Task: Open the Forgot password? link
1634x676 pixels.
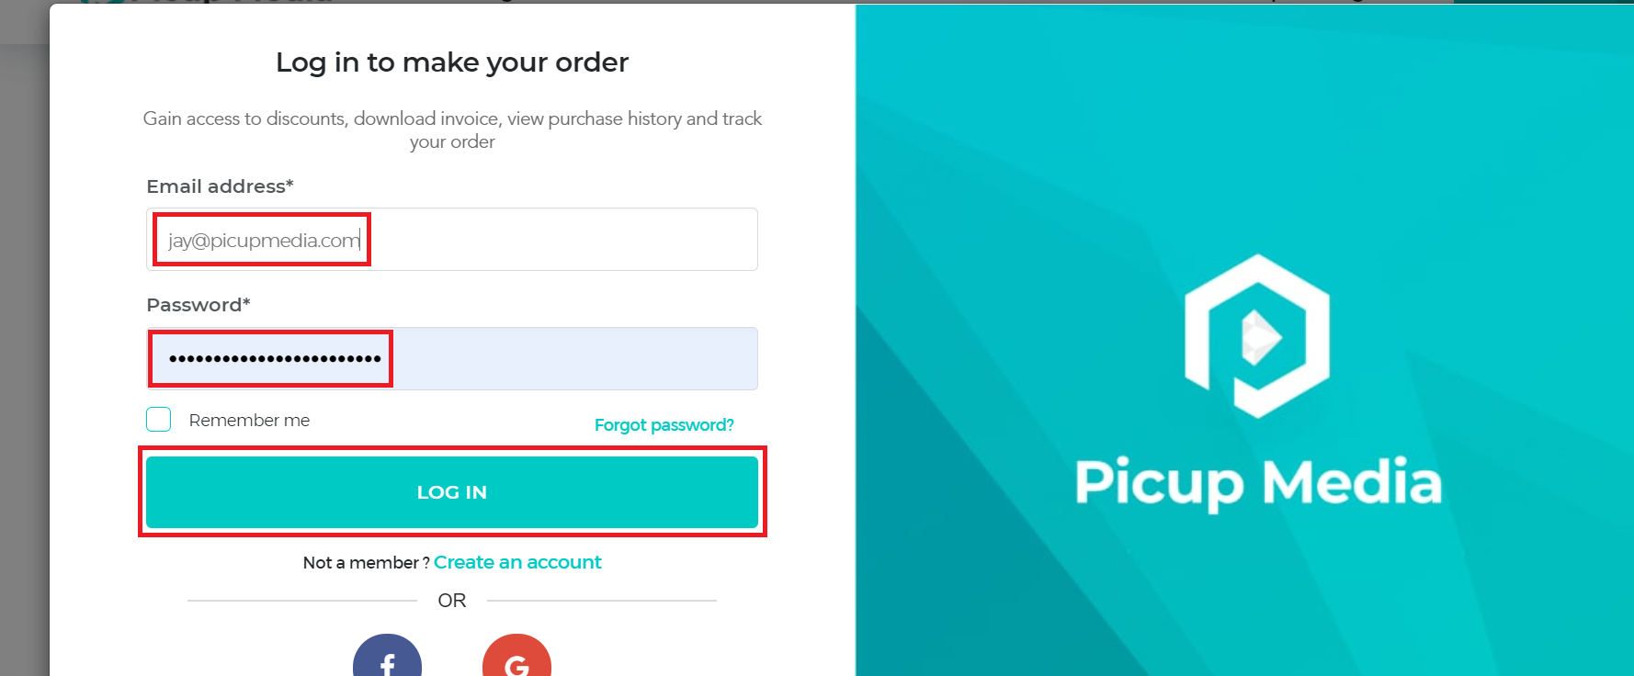Action: (x=664, y=425)
